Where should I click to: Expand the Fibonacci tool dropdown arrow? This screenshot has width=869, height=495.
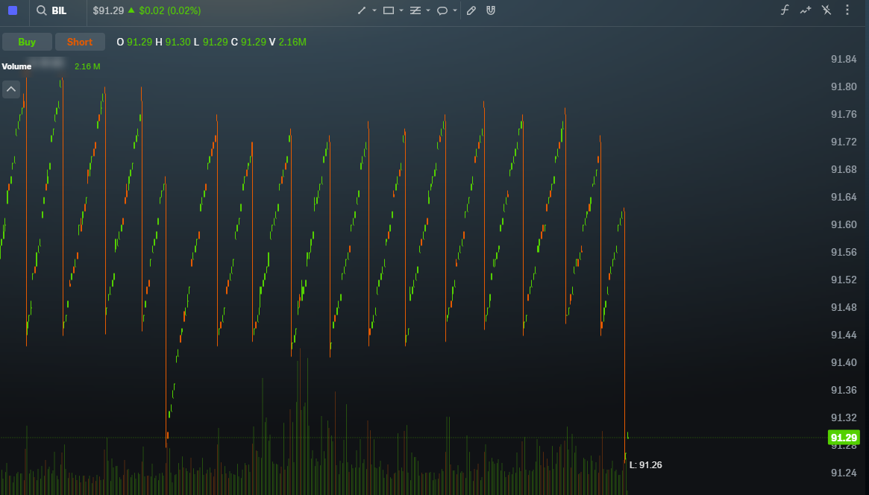[428, 10]
